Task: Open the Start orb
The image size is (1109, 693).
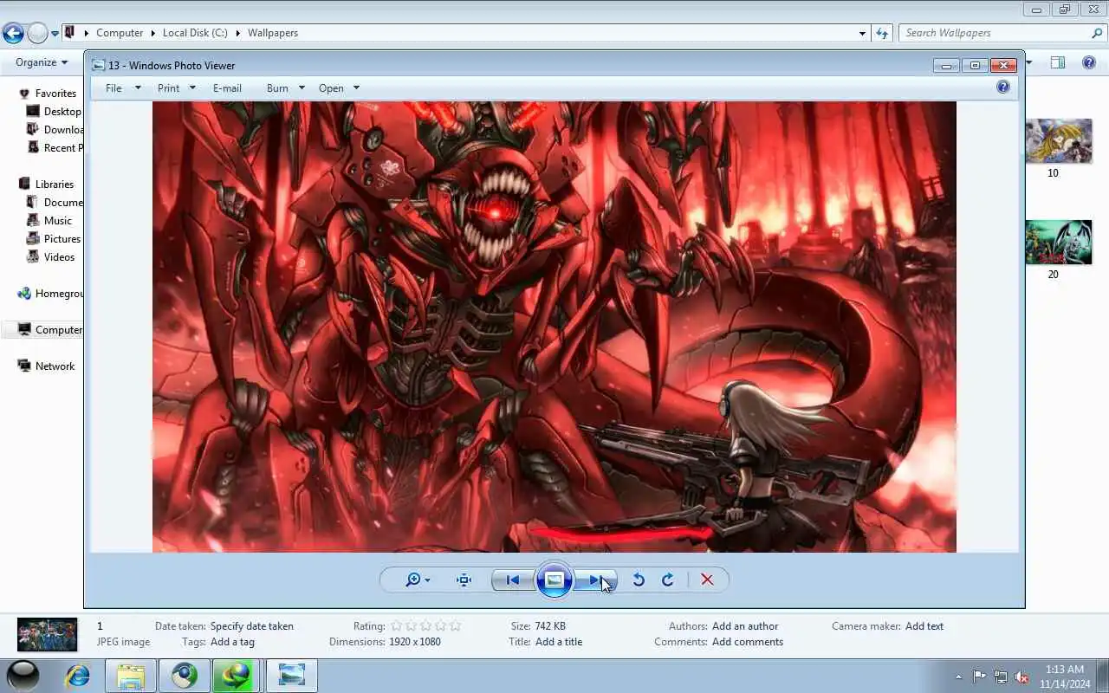Action: [x=23, y=676]
